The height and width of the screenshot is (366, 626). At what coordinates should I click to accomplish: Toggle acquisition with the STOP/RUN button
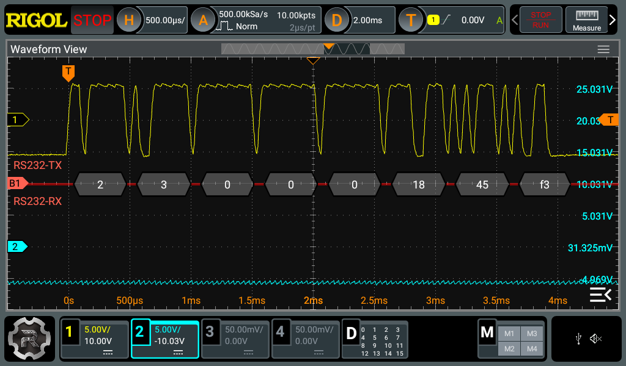coord(540,19)
